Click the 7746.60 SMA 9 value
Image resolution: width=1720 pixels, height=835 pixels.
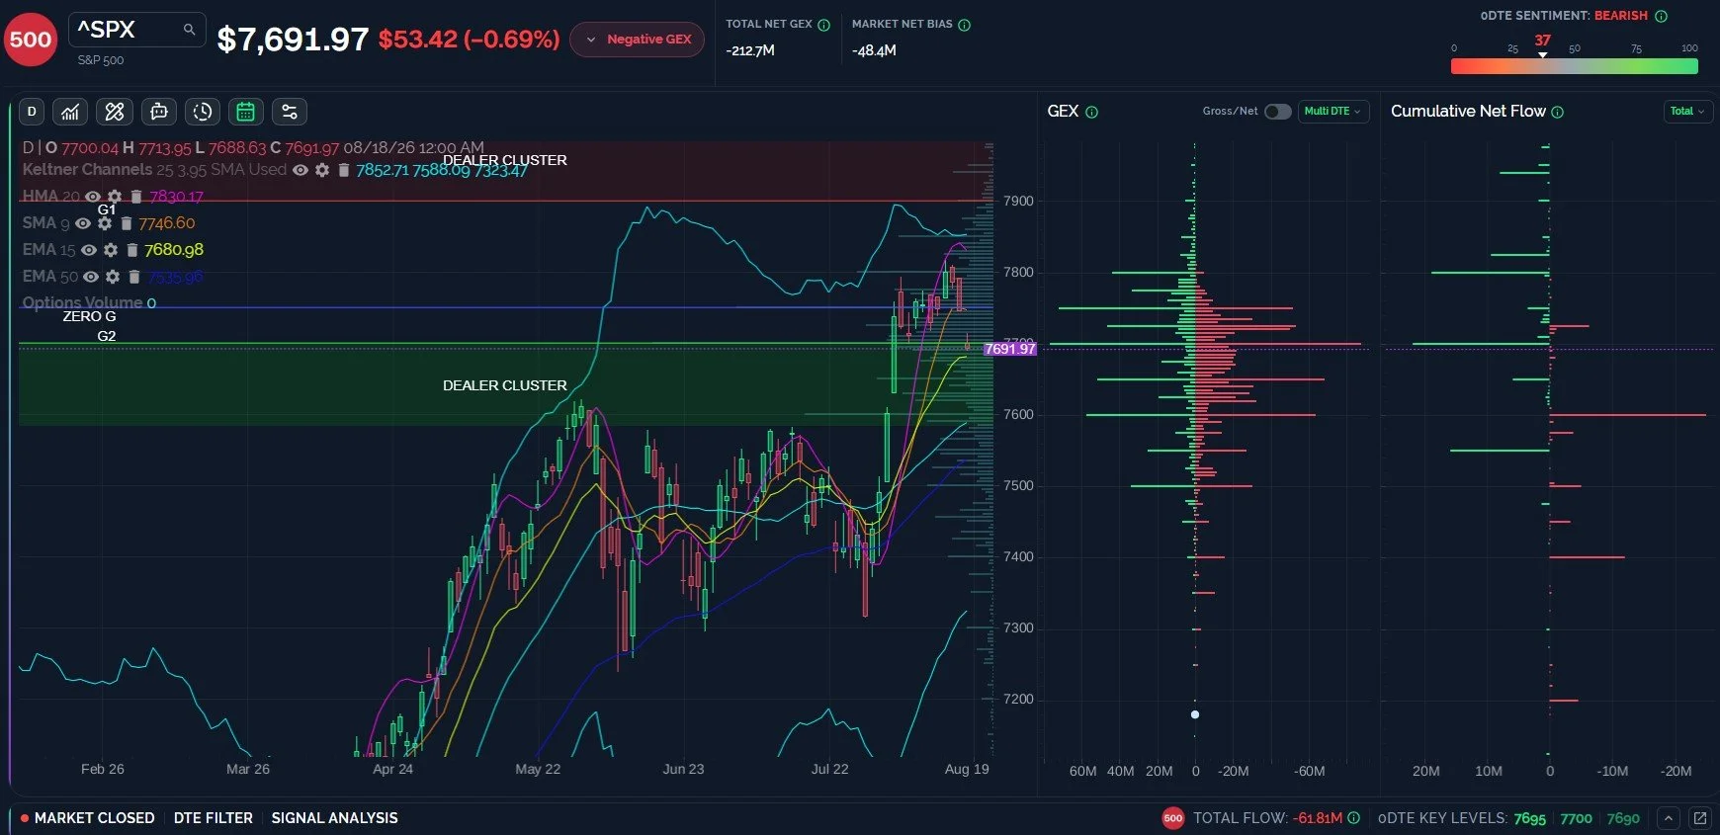[x=167, y=223]
